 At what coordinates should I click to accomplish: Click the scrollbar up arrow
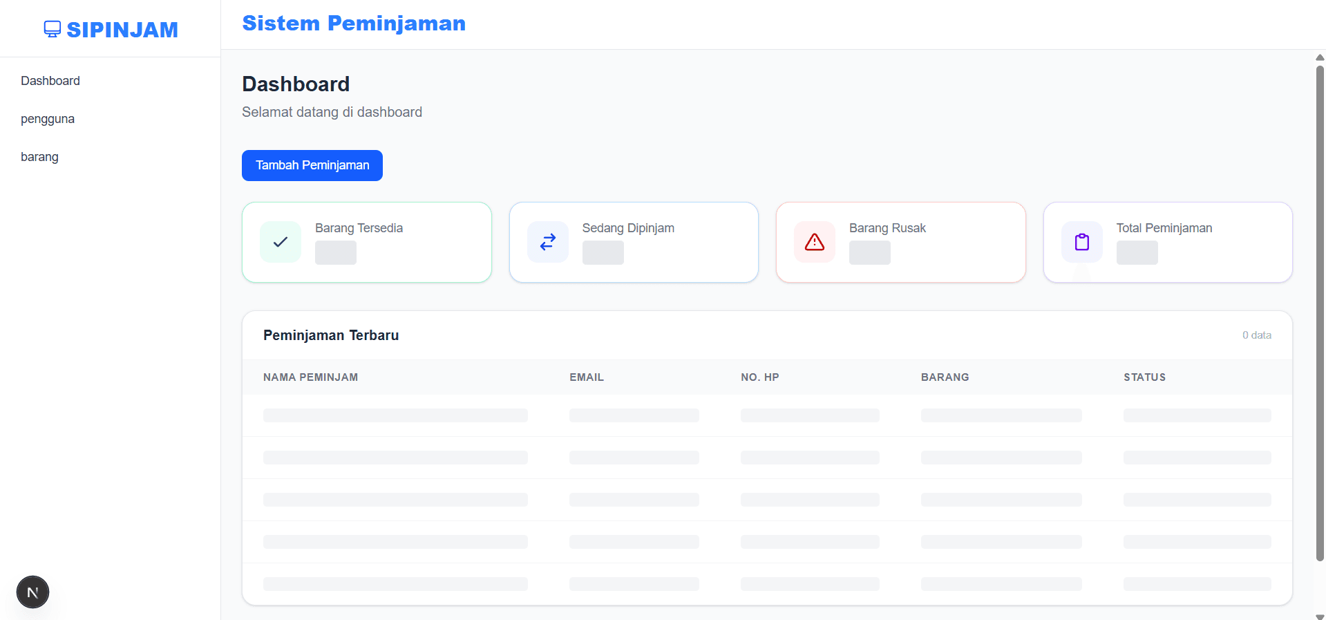1320,57
